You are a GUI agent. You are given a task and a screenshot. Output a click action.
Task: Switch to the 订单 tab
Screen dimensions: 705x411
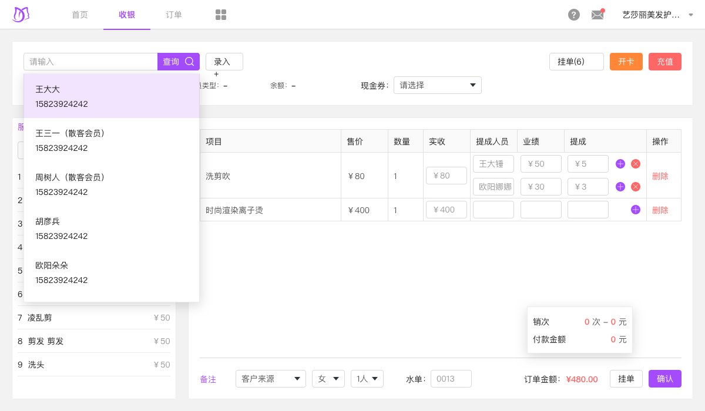tap(174, 15)
